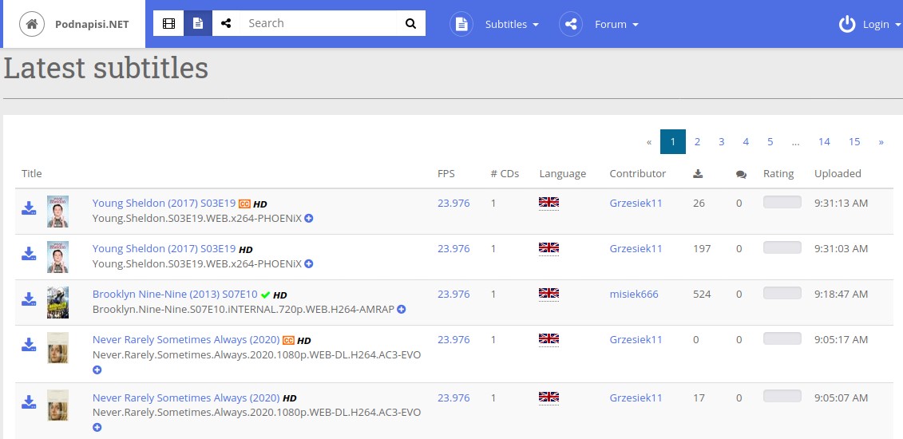Viewport: 903px width, 439px height.
Task: Click the Login power icon
Action: (x=846, y=24)
